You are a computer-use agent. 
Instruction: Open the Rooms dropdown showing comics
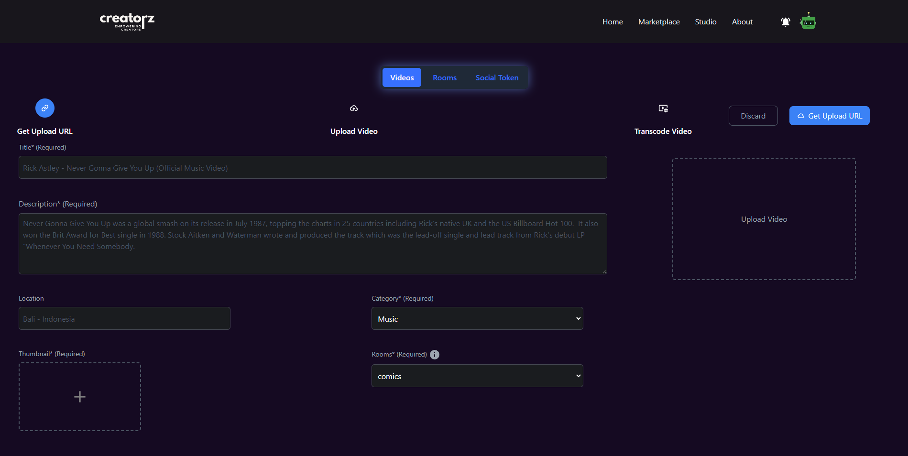point(477,376)
